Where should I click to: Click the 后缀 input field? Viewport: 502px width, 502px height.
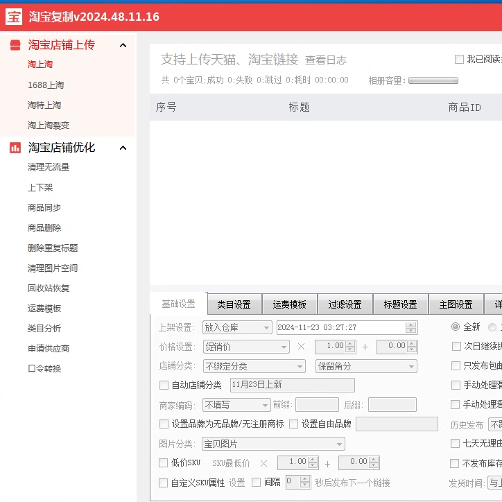pos(392,405)
